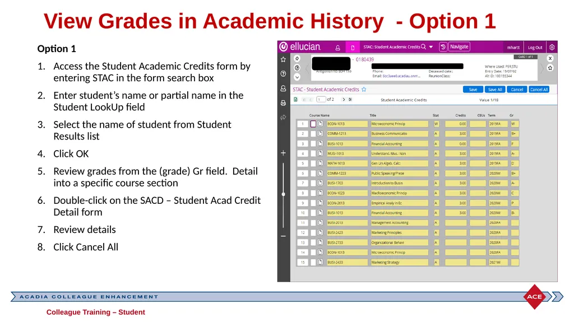Click 'Organizational Behavi' title field
The width and height of the screenshot is (574, 322).
coord(399,242)
